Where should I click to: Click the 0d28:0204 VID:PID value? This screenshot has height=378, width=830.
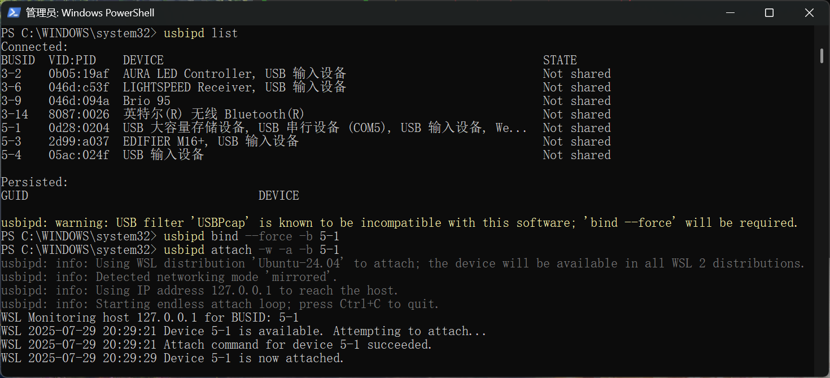tap(79, 128)
